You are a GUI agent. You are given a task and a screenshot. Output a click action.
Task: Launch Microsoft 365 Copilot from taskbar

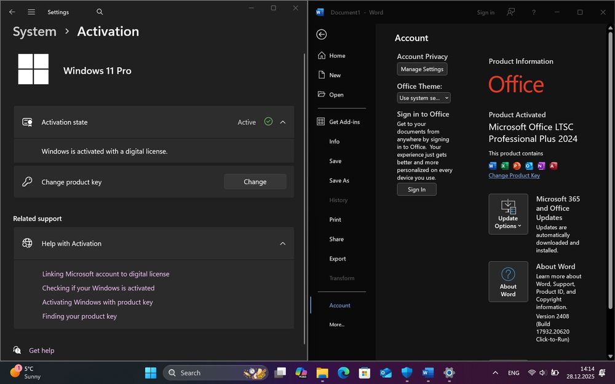click(301, 373)
